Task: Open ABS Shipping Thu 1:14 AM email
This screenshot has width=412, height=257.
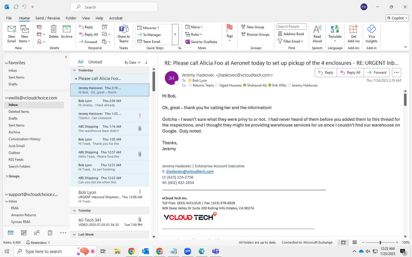Action: coord(110,128)
